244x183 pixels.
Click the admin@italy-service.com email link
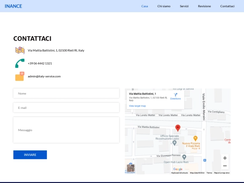(x=44, y=76)
